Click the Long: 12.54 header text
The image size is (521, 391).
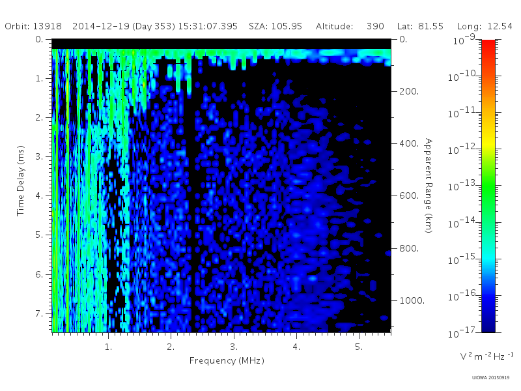485,27
